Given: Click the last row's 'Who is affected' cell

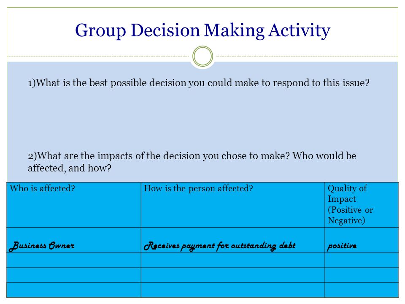Looking at the screenshot, I should [x=74, y=290].
